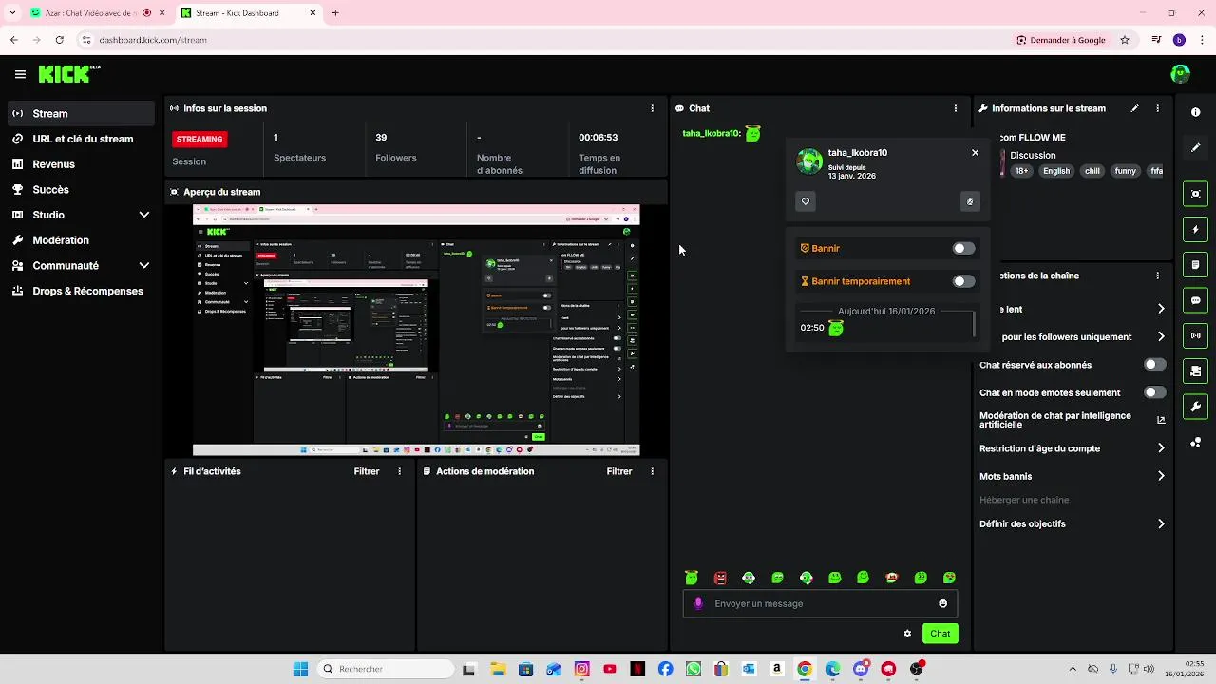
Task: Toggle the camera panel widget icon in sidebar
Action: pos(1195,370)
